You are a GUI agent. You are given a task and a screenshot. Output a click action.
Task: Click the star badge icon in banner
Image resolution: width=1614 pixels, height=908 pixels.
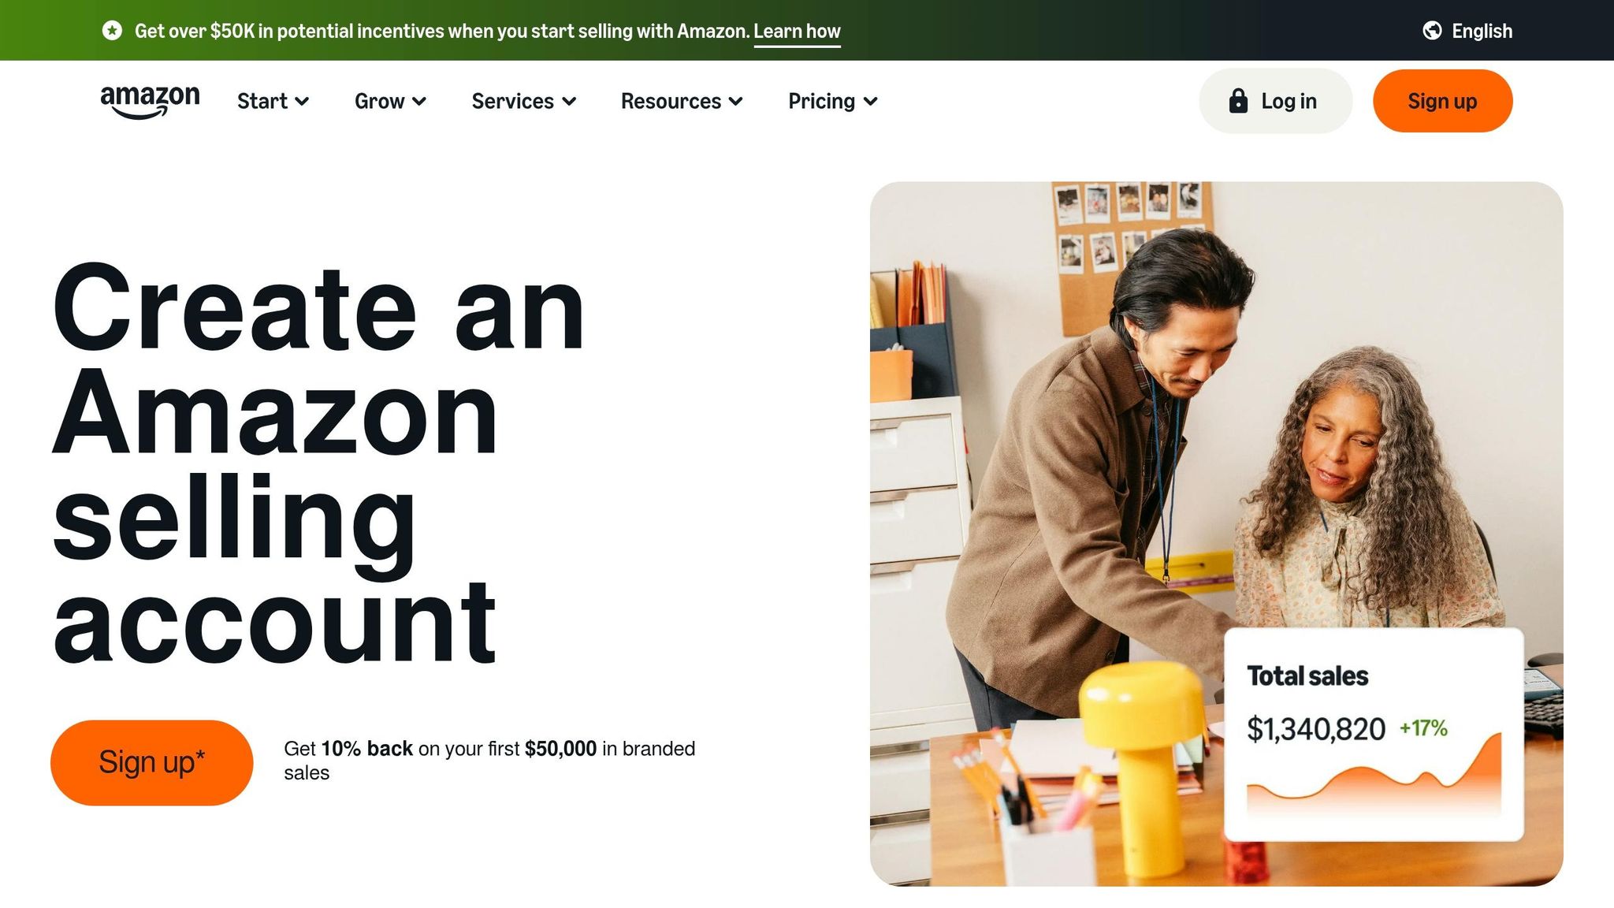click(113, 31)
